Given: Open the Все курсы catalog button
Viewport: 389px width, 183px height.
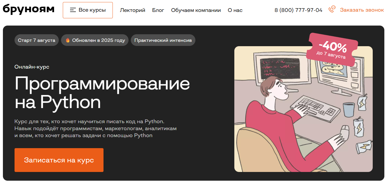Looking at the screenshot, I should pos(88,10).
